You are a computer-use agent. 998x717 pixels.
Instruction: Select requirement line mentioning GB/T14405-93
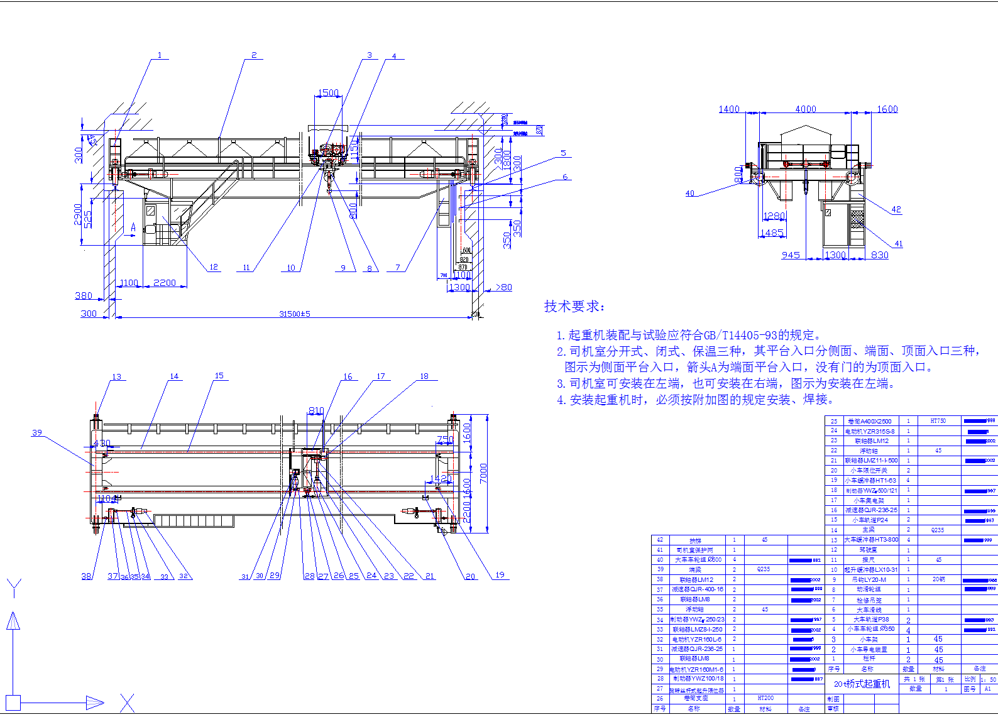(x=688, y=335)
